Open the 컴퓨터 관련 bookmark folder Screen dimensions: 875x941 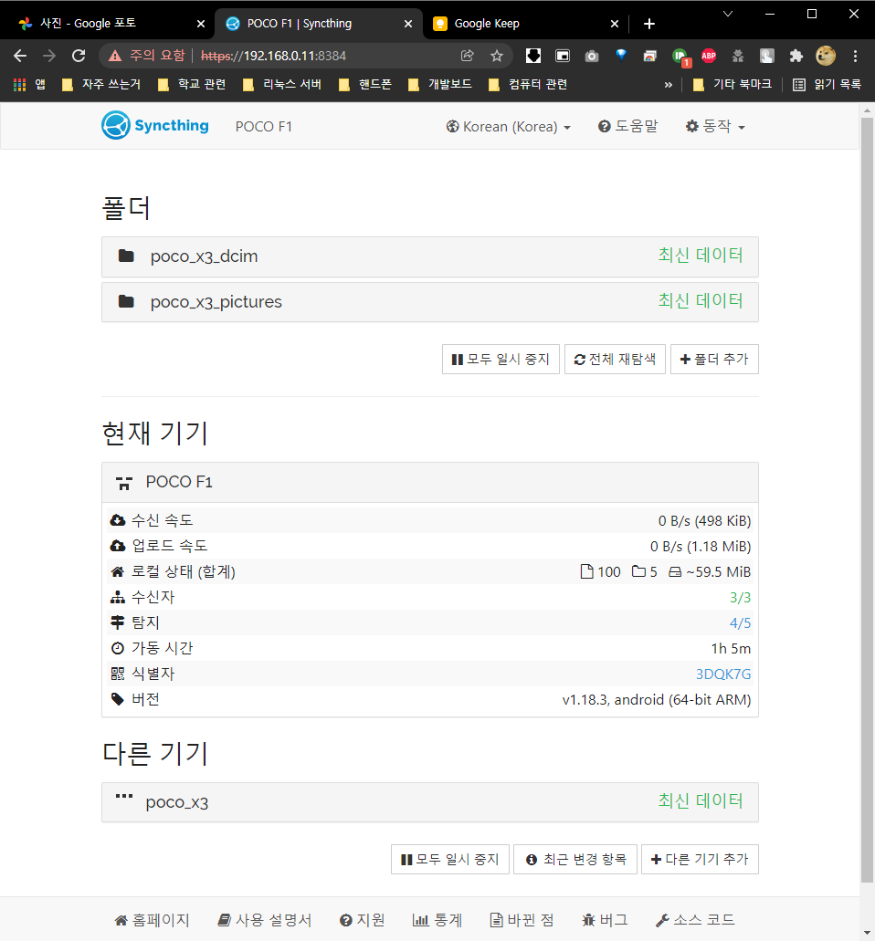tap(528, 85)
